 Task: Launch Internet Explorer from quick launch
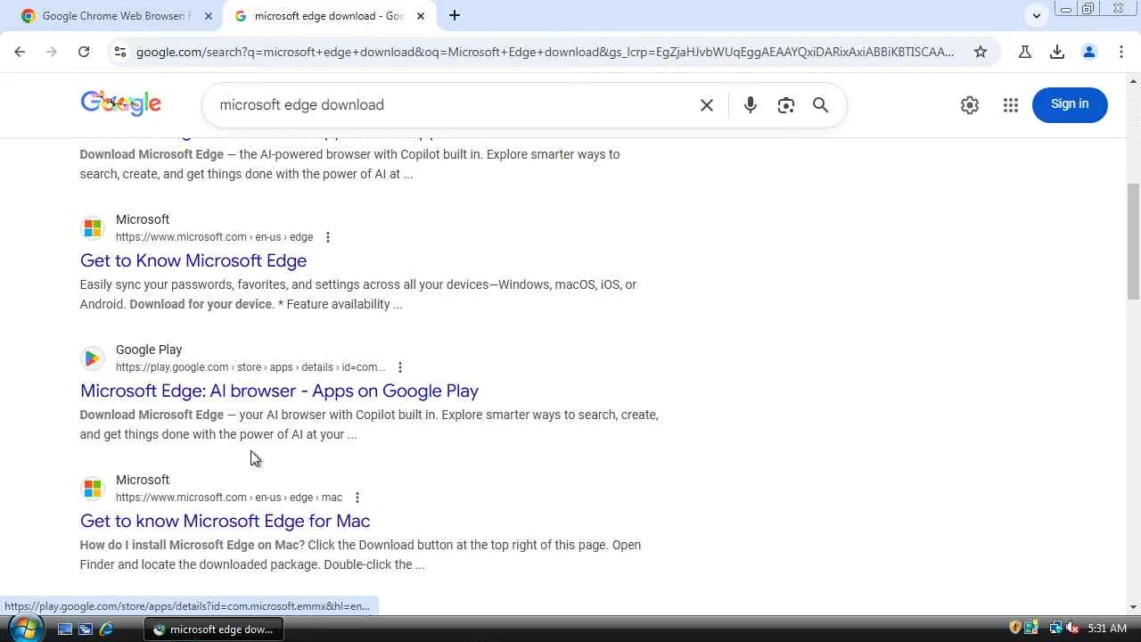(x=106, y=629)
